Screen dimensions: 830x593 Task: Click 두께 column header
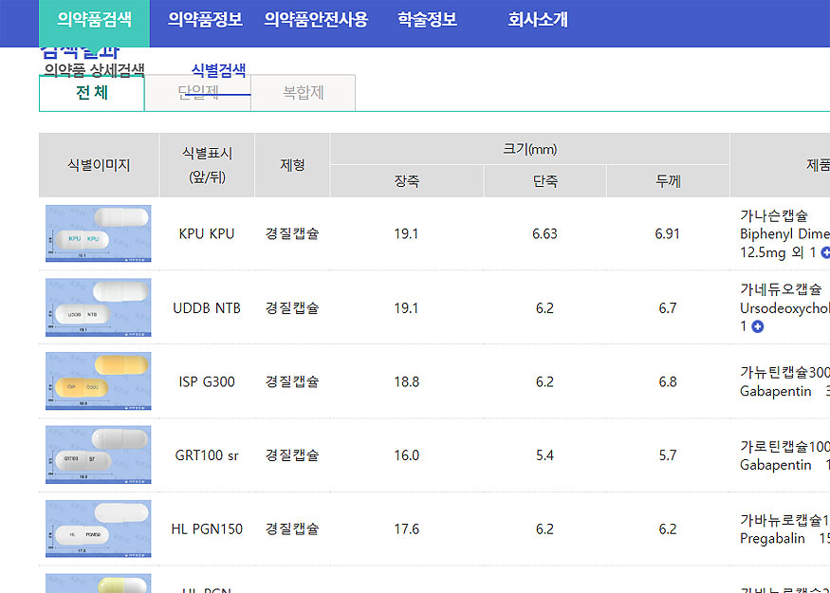(668, 181)
